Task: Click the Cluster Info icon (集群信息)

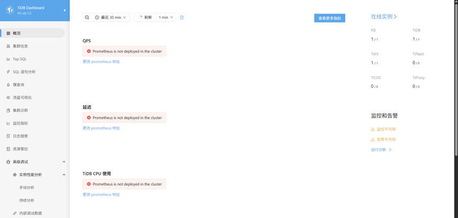Action: (x=8, y=46)
